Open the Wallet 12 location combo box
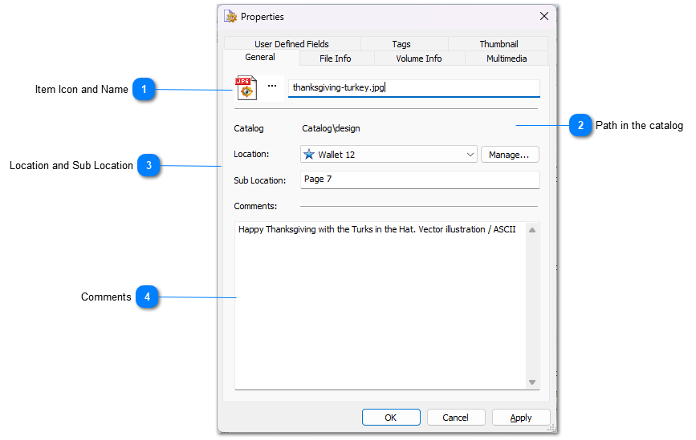The image size is (696, 440). tap(385, 155)
